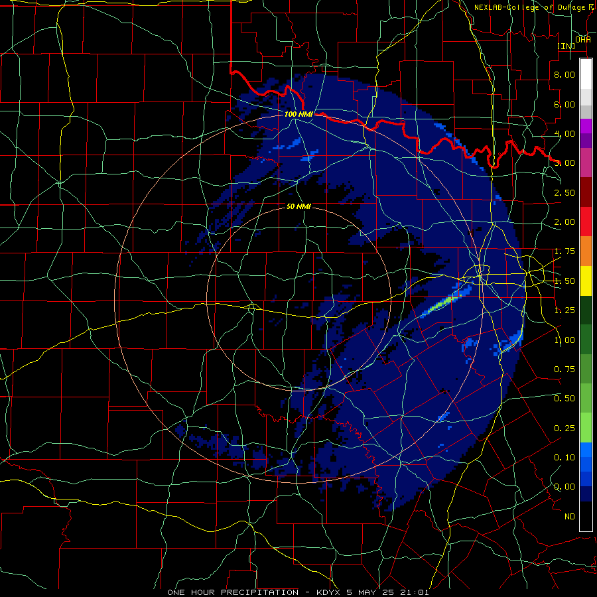Click the 2.00 legend value
The image size is (597, 597).
[x=564, y=222]
